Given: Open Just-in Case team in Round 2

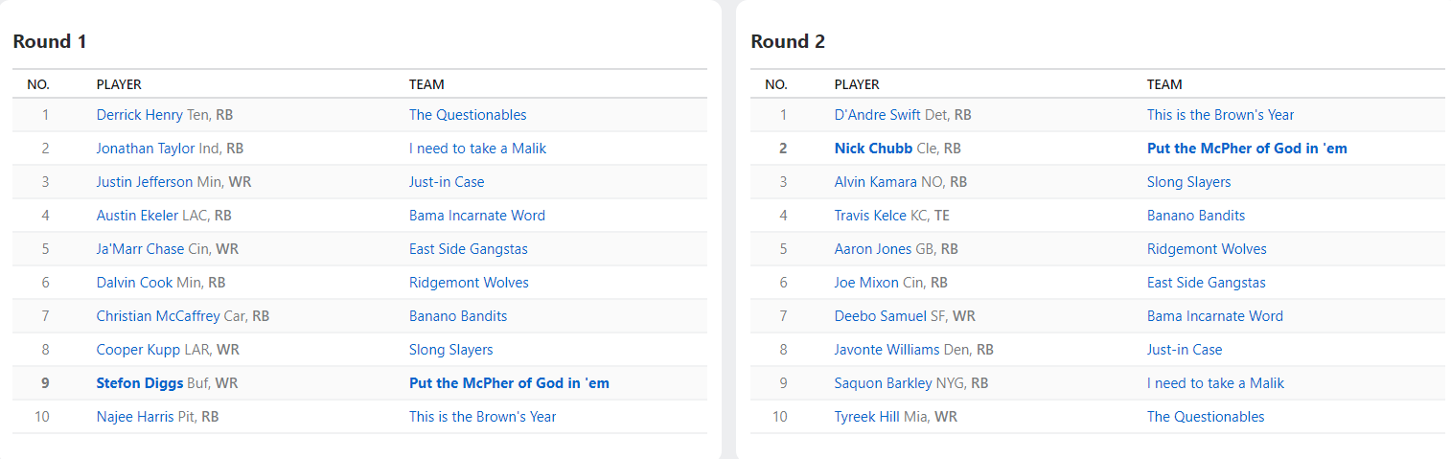Looking at the screenshot, I should pos(1185,350).
